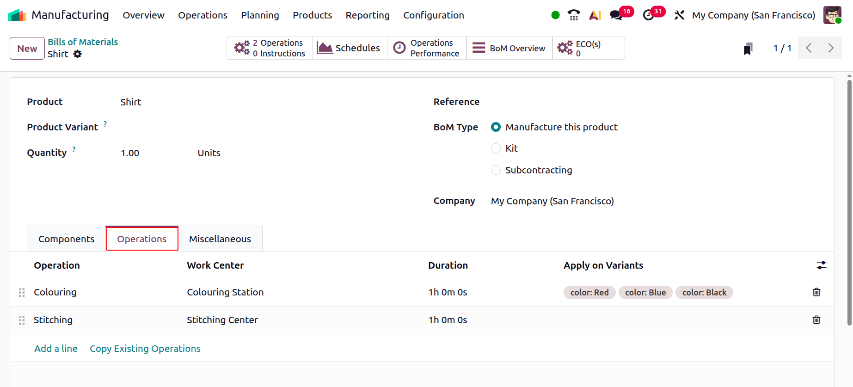Switch to the Components tab
The height and width of the screenshot is (387, 853).
(x=66, y=239)
